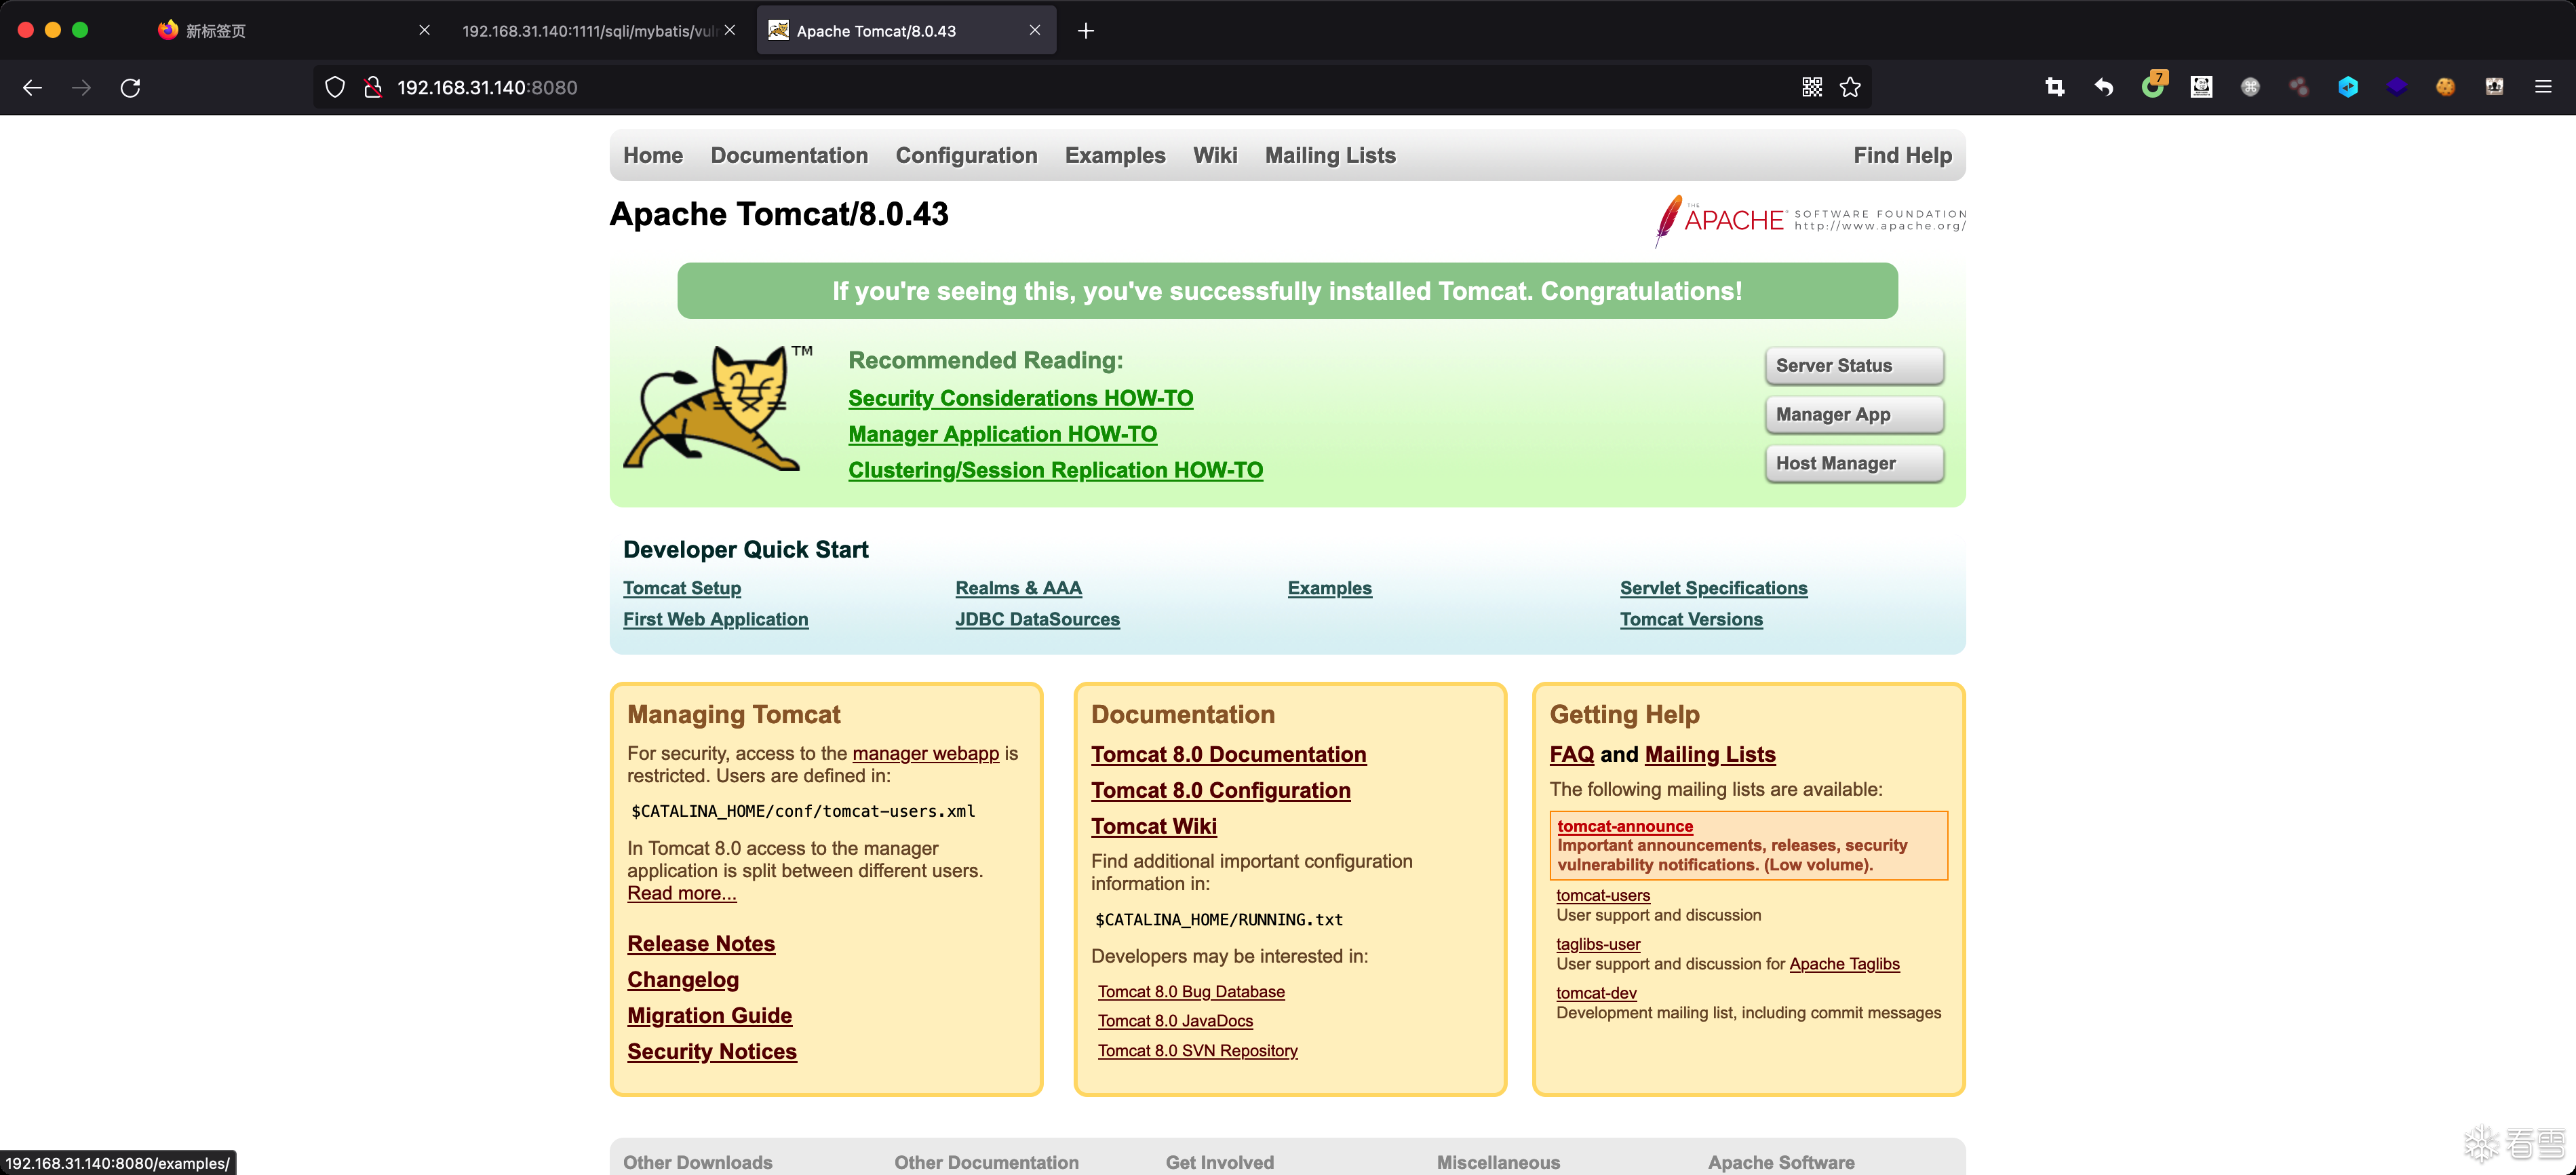Reload the current page
The width and height of the screenshot is (2576, 1175).
coord(130,87)
